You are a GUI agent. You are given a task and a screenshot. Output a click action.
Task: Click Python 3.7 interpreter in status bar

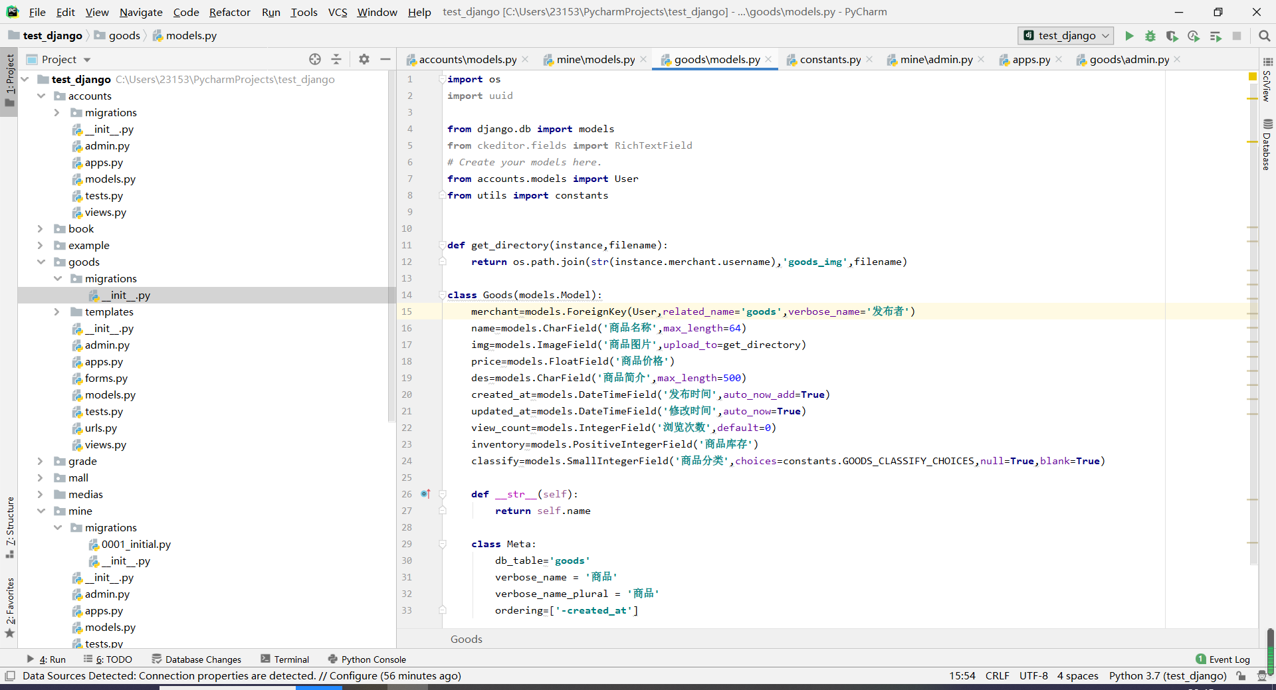pos(1168,676)
